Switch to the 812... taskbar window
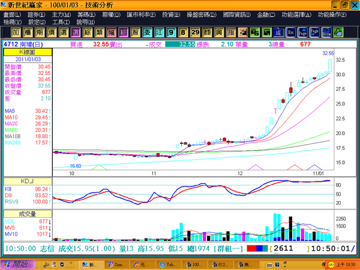Image resolution: width=360 pixels, height=270 pixels. click(221, 265)
